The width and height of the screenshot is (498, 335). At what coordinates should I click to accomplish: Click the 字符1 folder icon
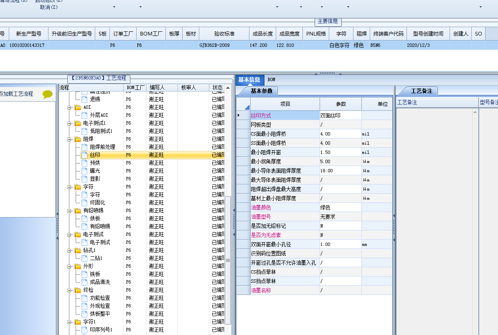coord(78,322)
